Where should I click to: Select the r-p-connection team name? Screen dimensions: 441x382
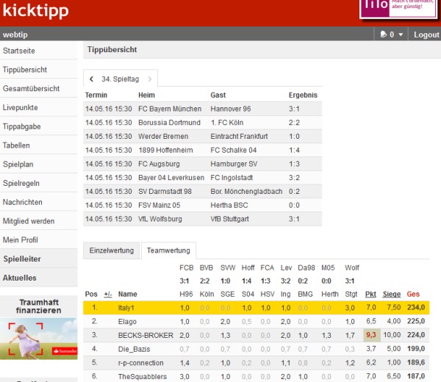point(140,363)
